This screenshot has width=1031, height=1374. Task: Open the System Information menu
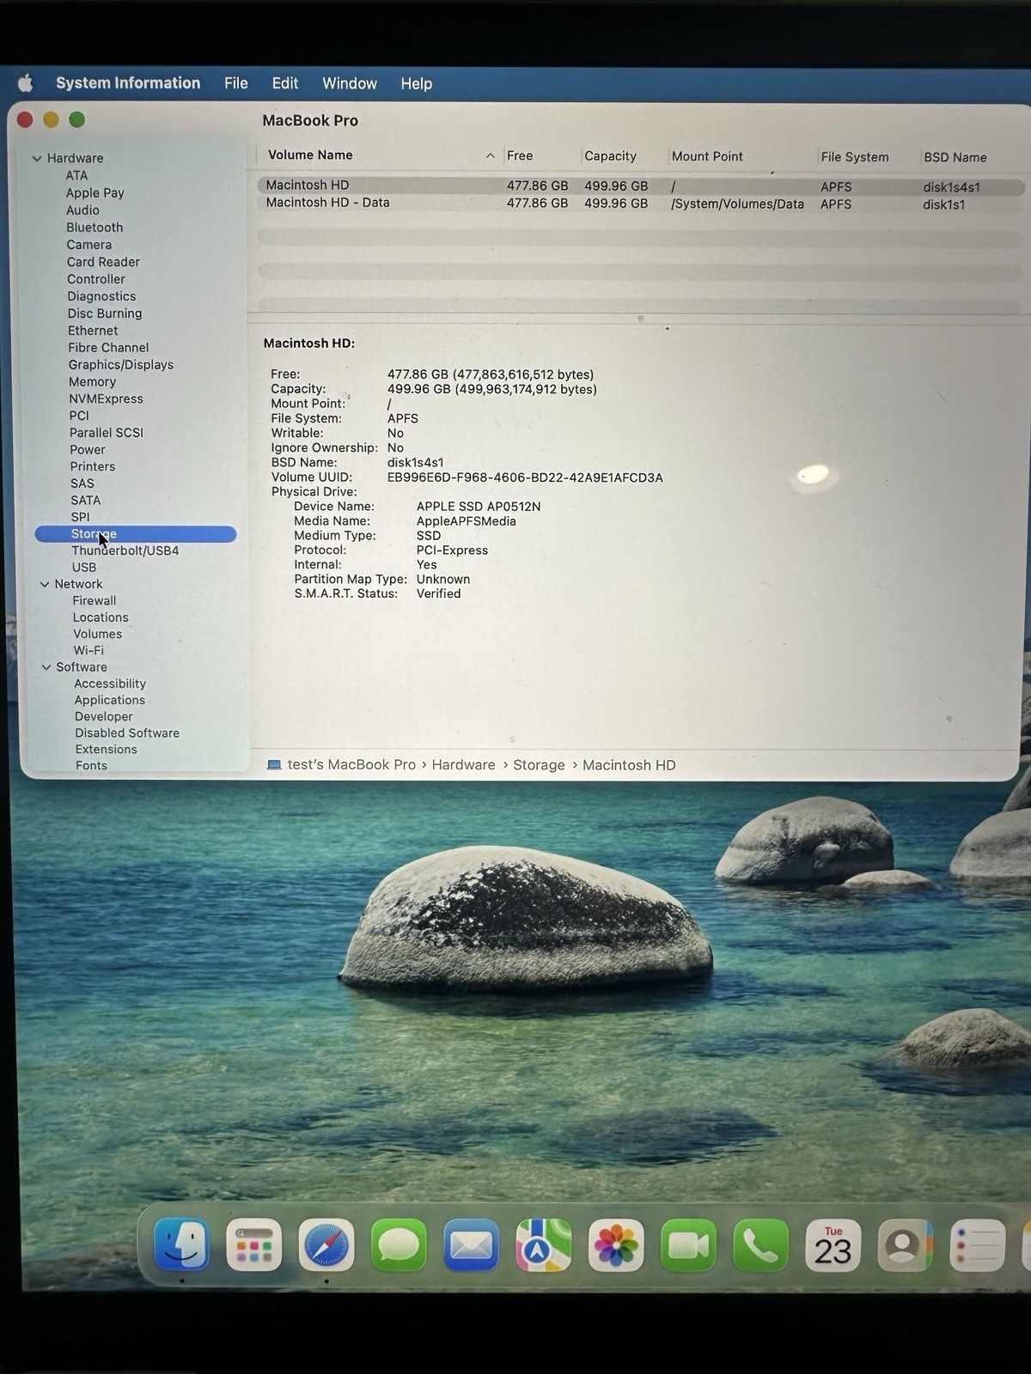(x=128, y=83)
